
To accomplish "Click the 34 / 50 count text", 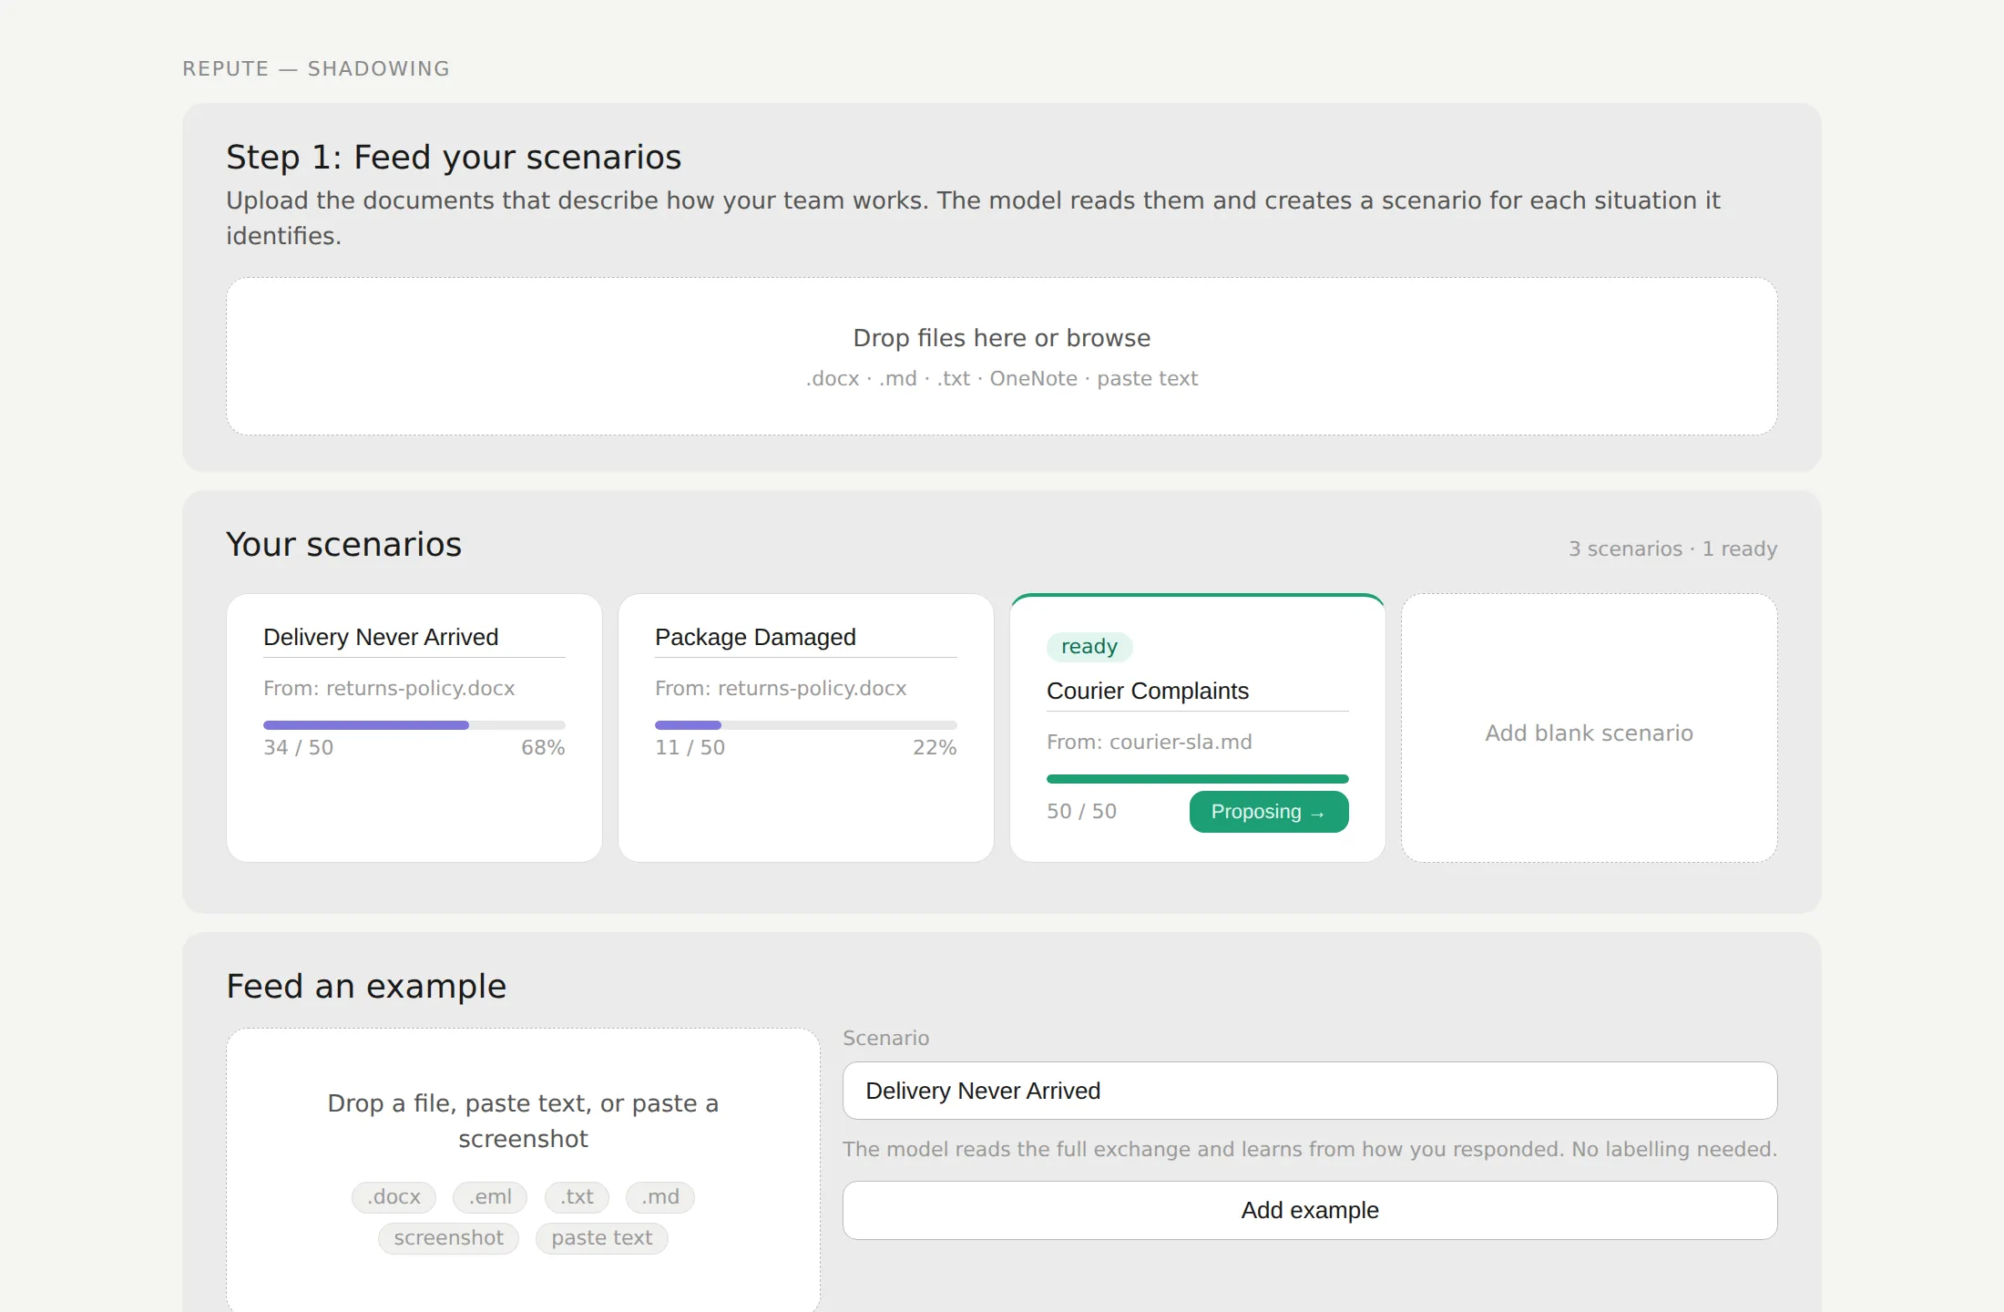I will (299, 747).
